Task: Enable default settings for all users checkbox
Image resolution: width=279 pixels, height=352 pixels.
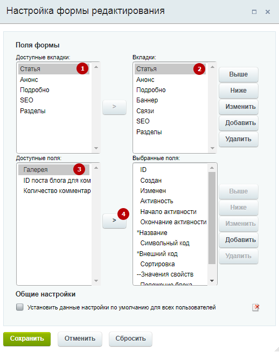Action: pos(20,307)
